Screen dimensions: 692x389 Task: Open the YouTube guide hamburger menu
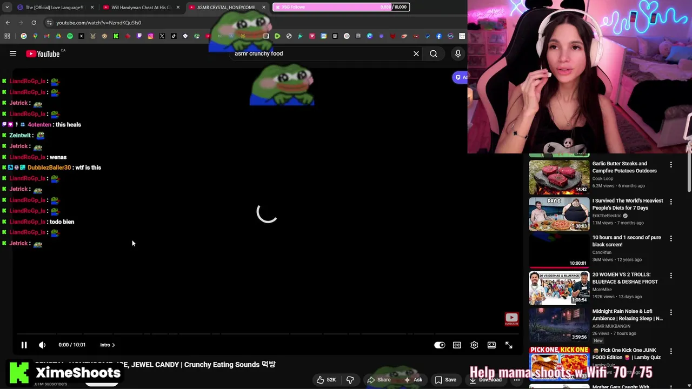(x=13, y=53)
